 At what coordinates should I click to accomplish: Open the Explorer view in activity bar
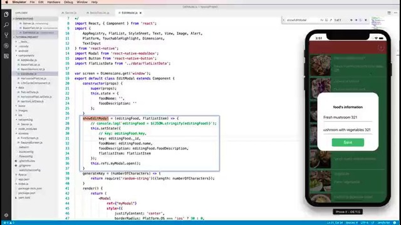6,14
